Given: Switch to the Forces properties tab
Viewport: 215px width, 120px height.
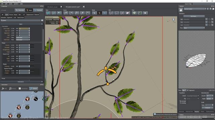Looking at the screenshot, I should point(11,15).
